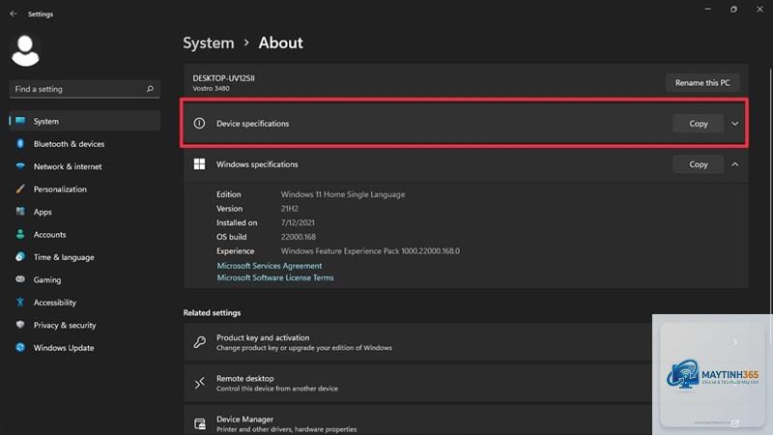The width and height of the screenshot is (773, 435).
Task: Click the Windows Feature Experience Pack value
Action: click(370, 251)
